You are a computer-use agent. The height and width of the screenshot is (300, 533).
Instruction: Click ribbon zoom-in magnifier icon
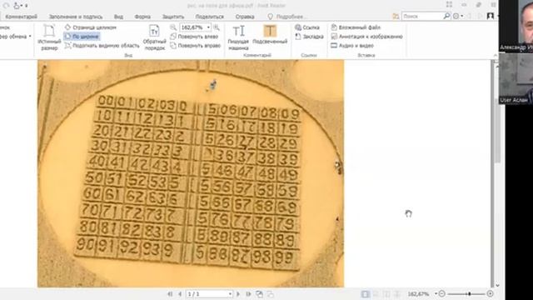click(217, 27)
